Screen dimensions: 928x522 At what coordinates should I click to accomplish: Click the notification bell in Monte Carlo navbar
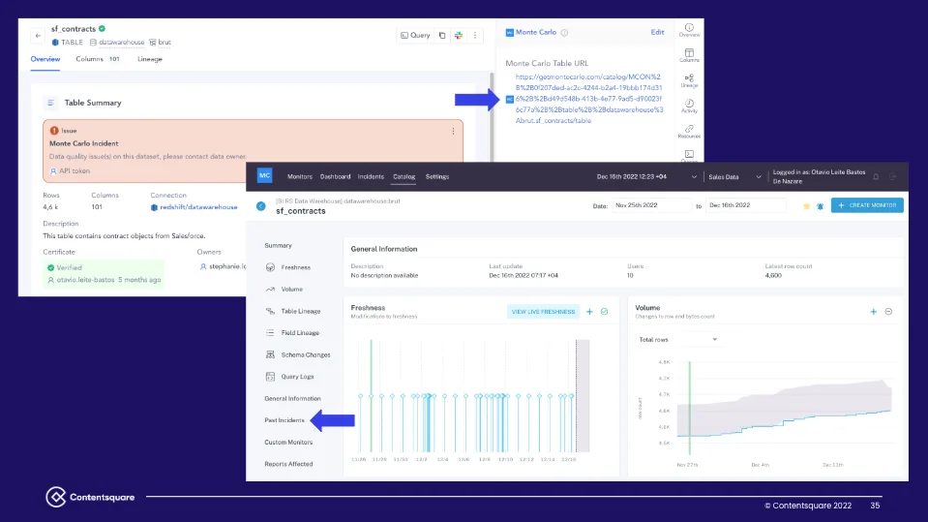876,177
